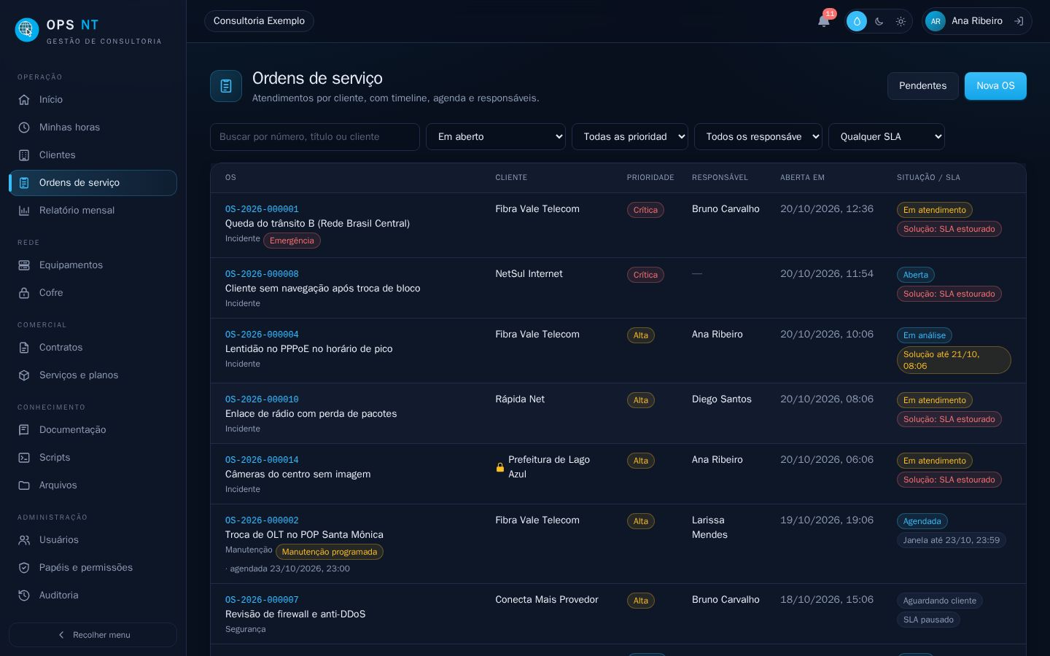1050x656 pixels.
Task: Click the Consultoria Exemplo selector
Action: (259, 21)
